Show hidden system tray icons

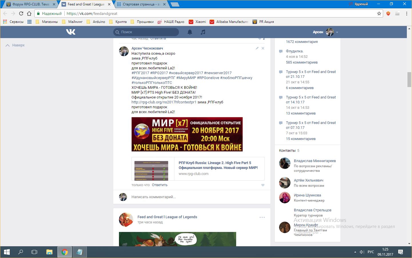click(x=355, y=252)
